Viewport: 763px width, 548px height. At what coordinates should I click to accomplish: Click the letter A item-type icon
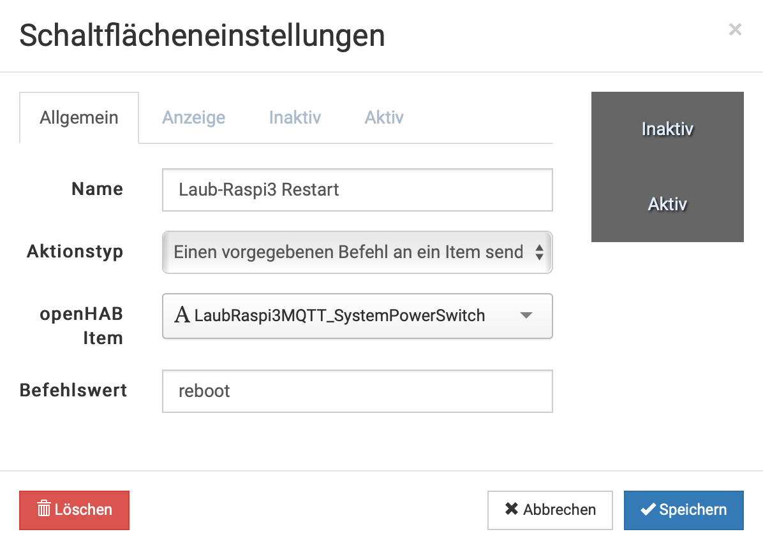point(182,315)
